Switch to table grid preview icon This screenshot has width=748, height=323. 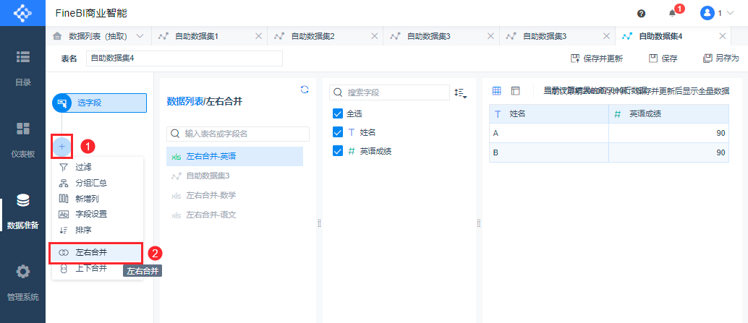496,90
